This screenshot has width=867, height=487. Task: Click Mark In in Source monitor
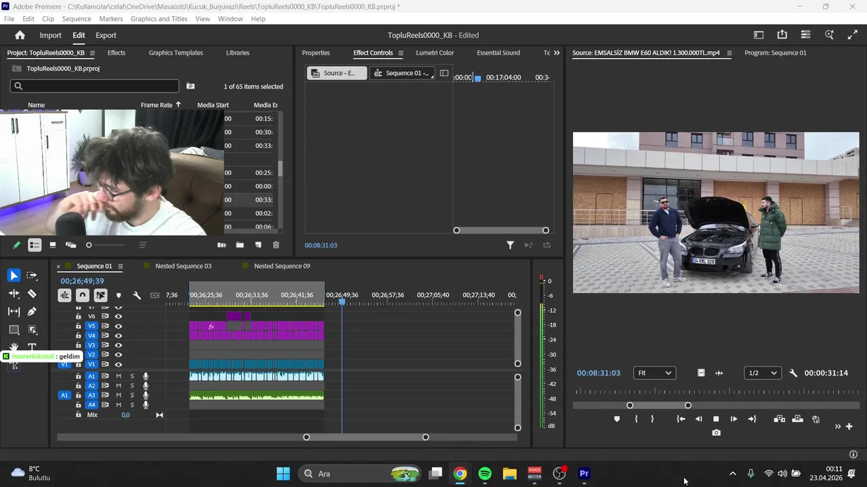pyautogui.click(x=636, y=419)
